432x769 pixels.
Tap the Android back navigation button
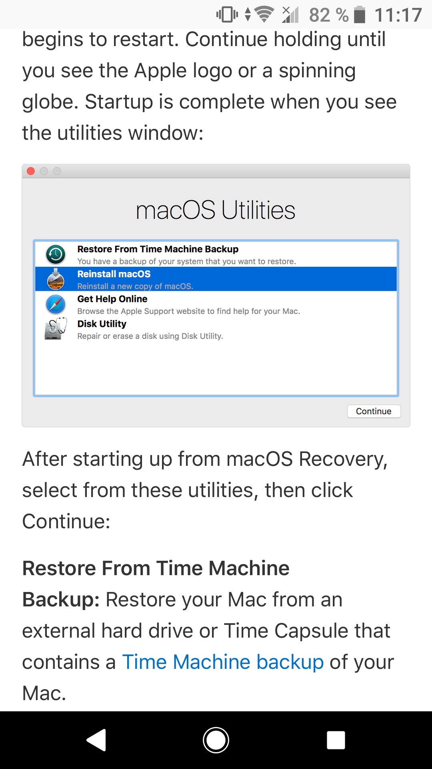96,740
